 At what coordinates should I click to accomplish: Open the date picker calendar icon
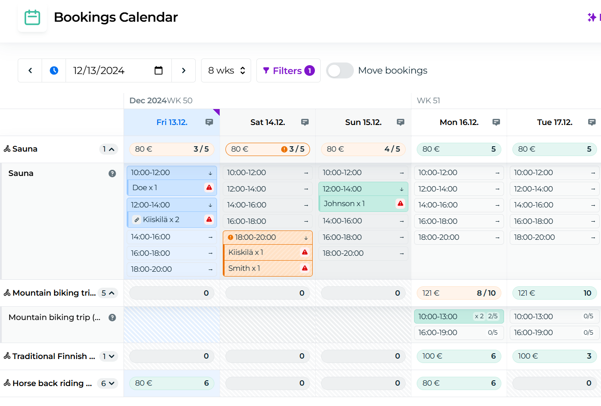pos(159,70)
